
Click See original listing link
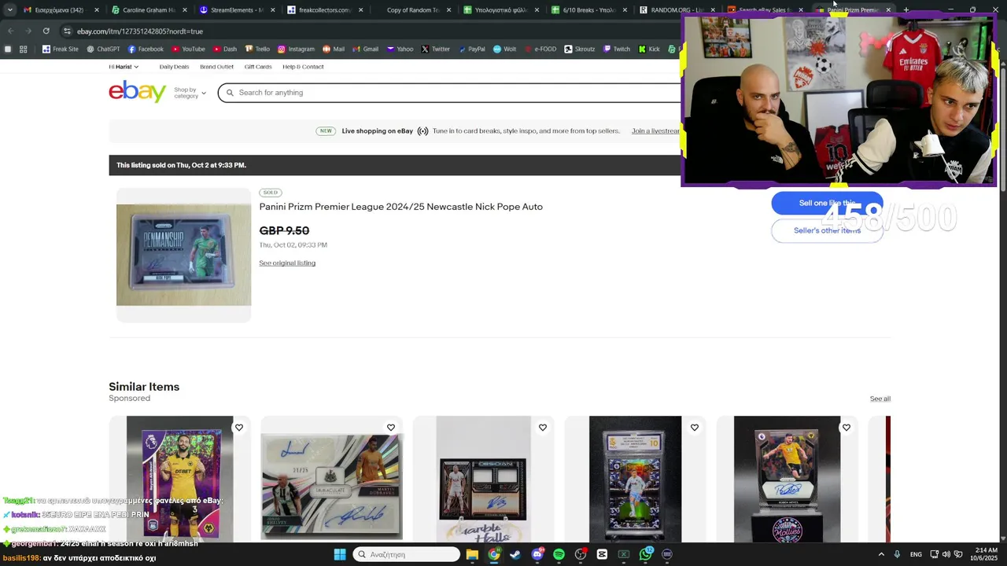pyautogui.click(x=287, y=263)
